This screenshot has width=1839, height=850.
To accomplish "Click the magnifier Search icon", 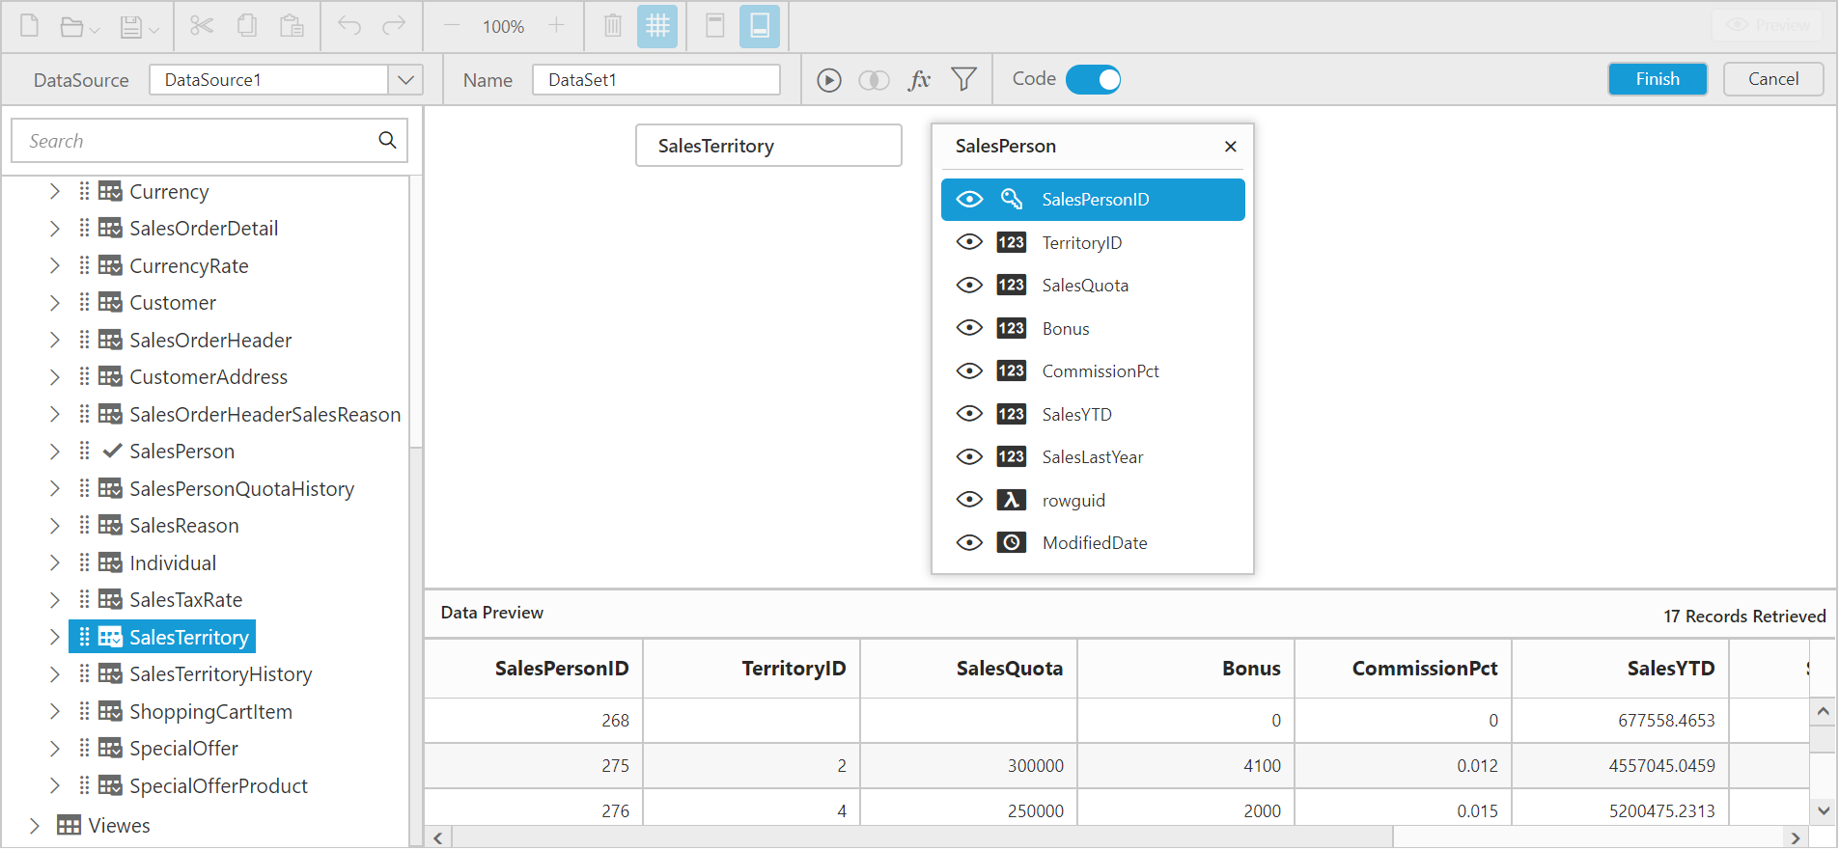I will coord(387,141).
